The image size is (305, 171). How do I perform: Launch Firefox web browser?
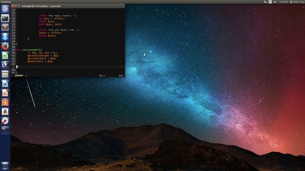click(5, 46)
